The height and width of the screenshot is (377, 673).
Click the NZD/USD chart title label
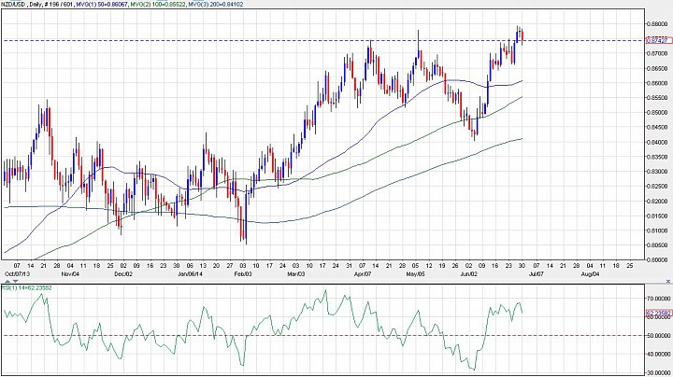tap(14, 4)
